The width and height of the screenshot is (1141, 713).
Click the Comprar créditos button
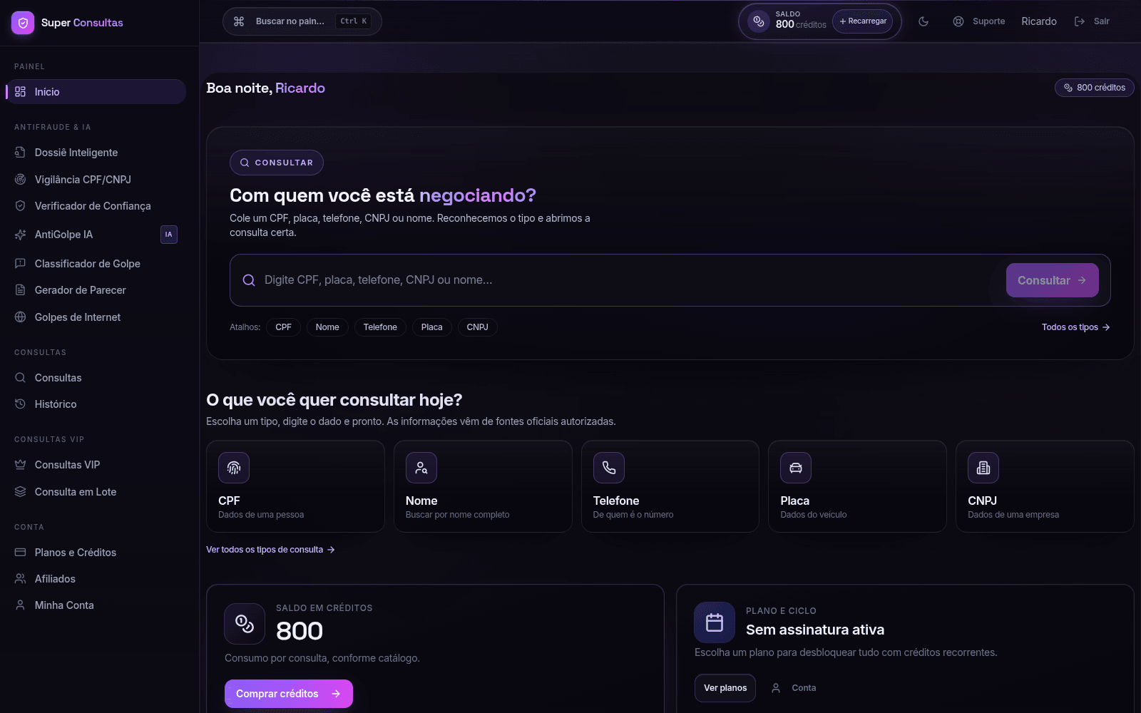point(288,694)
